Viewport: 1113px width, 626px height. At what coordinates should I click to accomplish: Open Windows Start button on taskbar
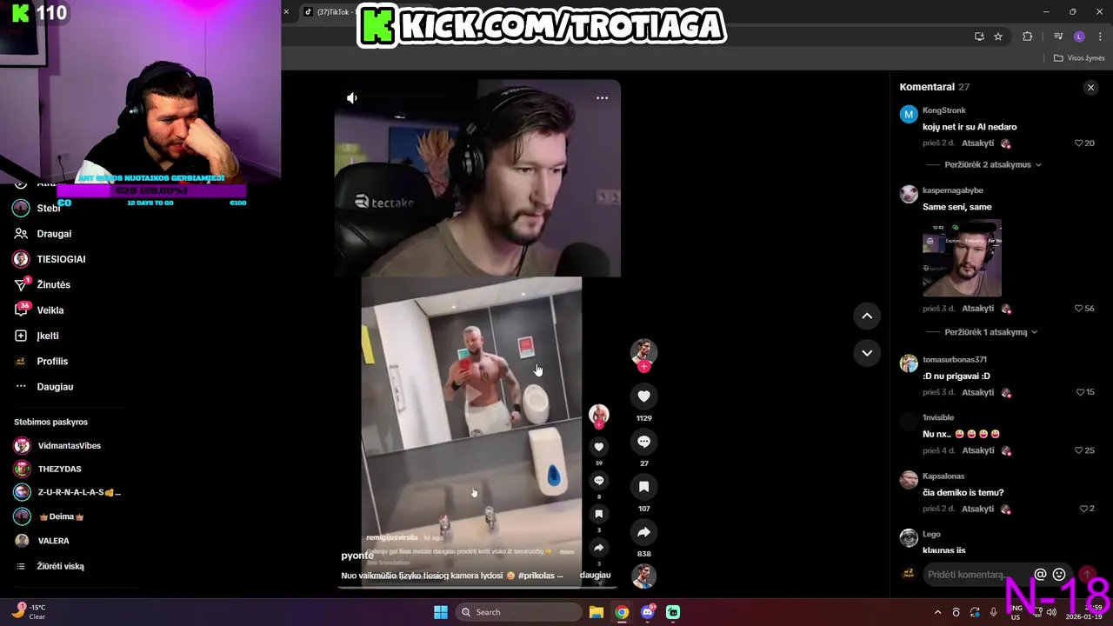pyautogui.click(x=441, y=612)
